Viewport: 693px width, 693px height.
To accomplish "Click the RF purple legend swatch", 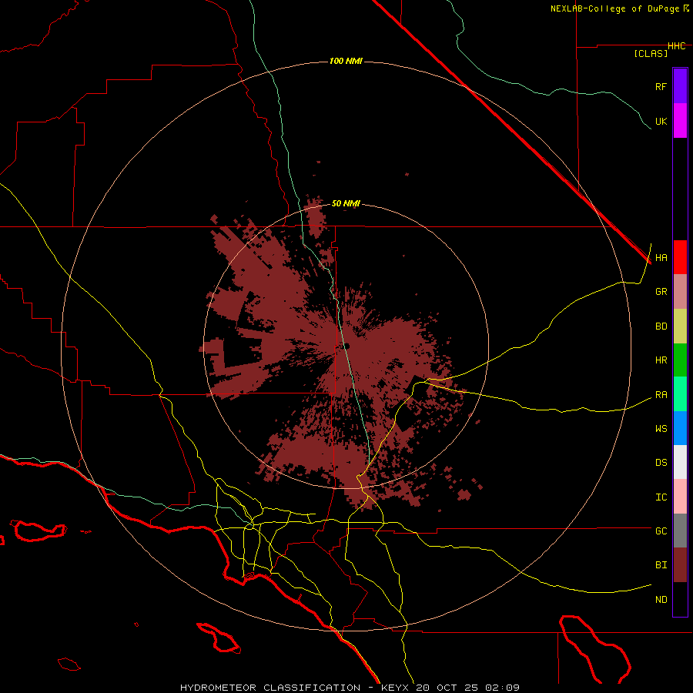I will pos(680,85).
